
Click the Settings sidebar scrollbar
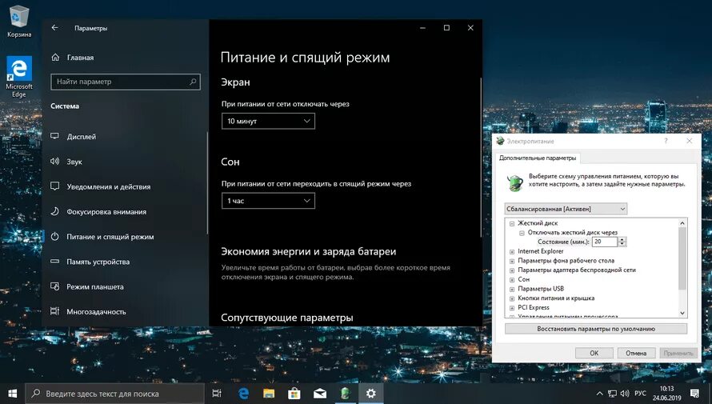pyautogui.click(x=207, y=182)
